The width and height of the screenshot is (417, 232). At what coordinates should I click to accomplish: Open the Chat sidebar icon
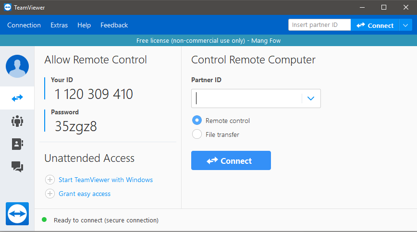click(17, 167)
